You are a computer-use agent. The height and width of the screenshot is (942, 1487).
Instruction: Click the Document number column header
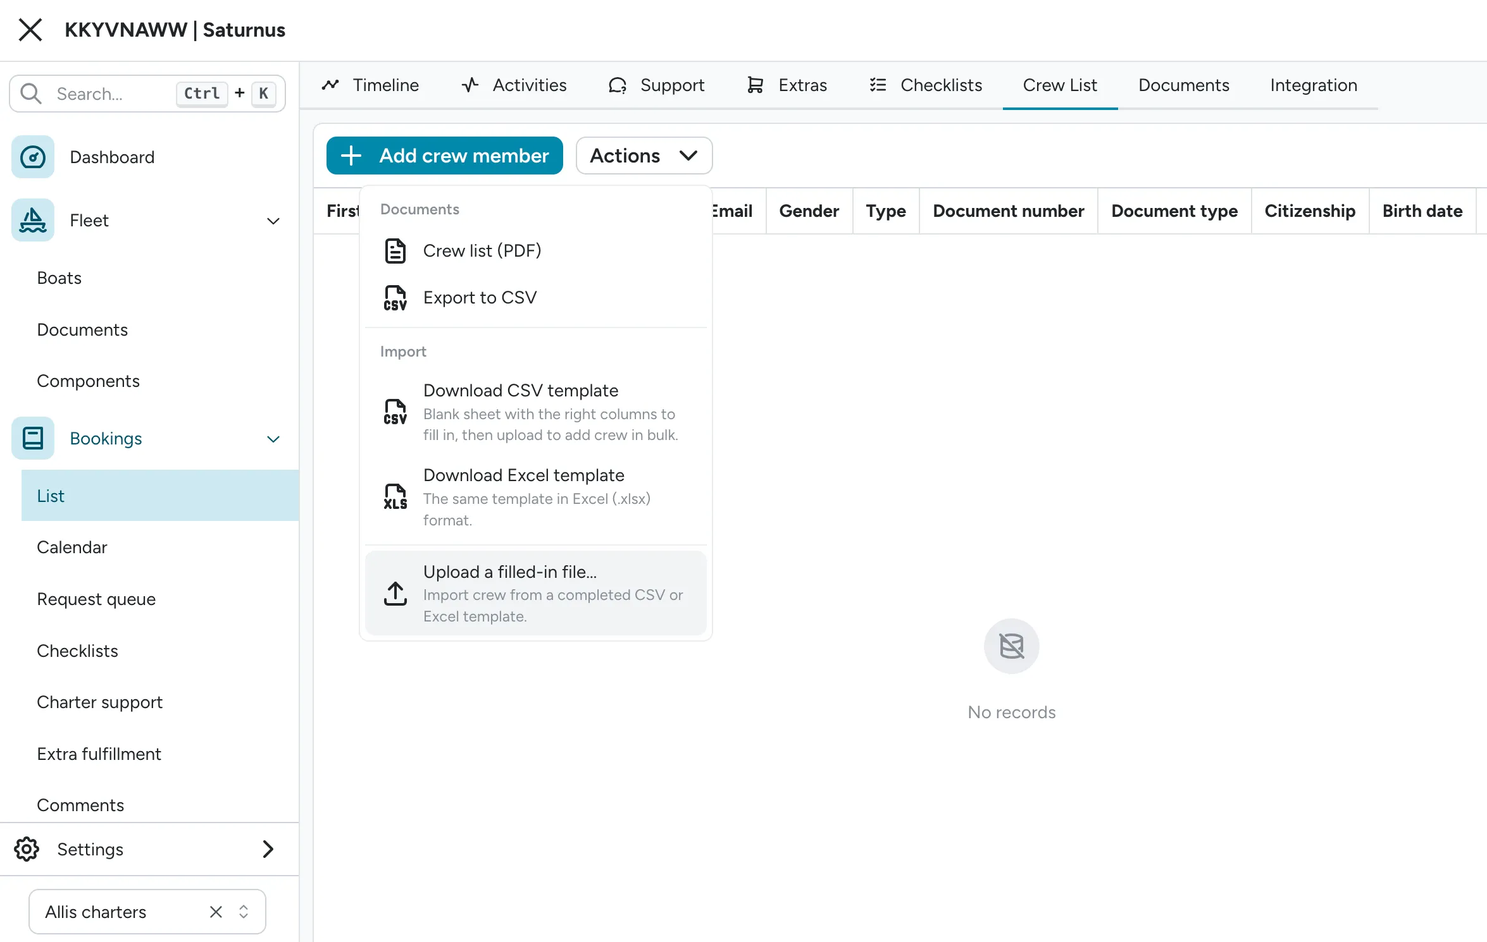pyautogui.click(x=1009, y=211)
